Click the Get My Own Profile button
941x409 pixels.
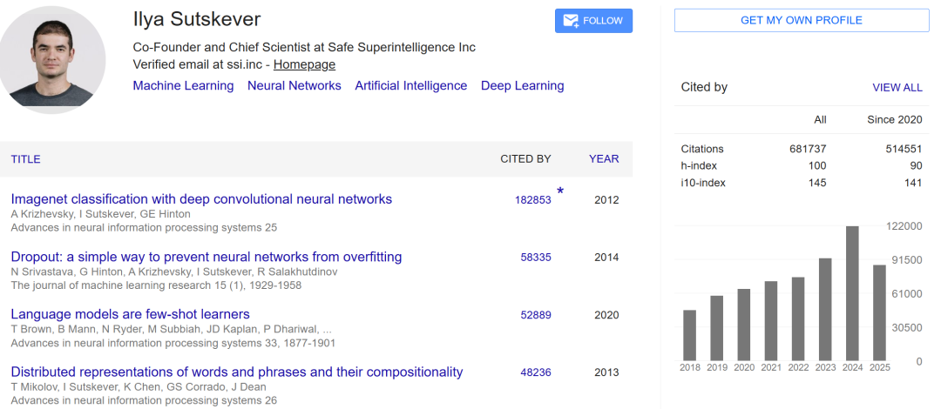click(x=801, y=21)
